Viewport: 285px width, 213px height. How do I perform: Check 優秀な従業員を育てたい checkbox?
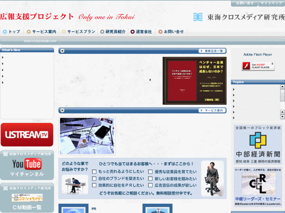coord(150,172)
